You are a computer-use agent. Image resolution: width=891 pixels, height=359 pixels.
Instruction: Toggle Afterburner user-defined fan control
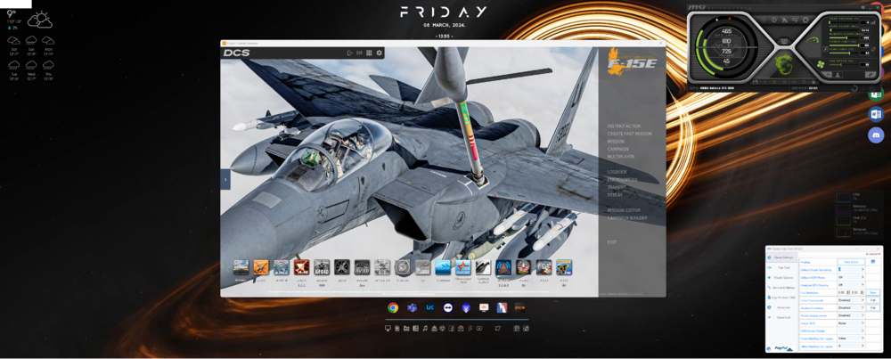[x=838, y=75]
